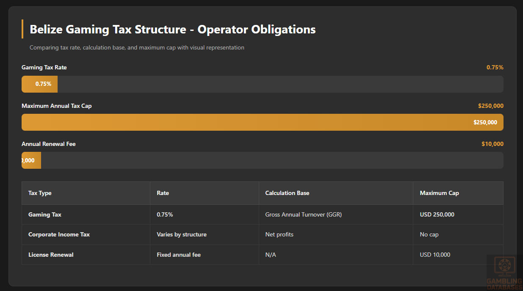Viewport: 523px width, 291px height.
Task: Click the Gross Annual Turnover (GGR) cell
Action: (303, 215)
